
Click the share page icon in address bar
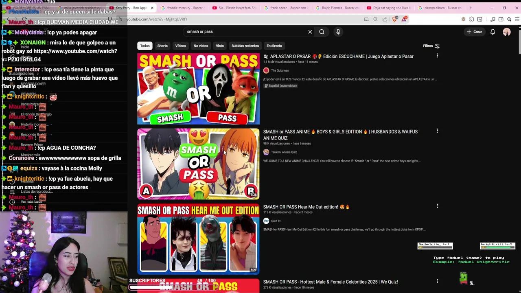tap(385, 19)
